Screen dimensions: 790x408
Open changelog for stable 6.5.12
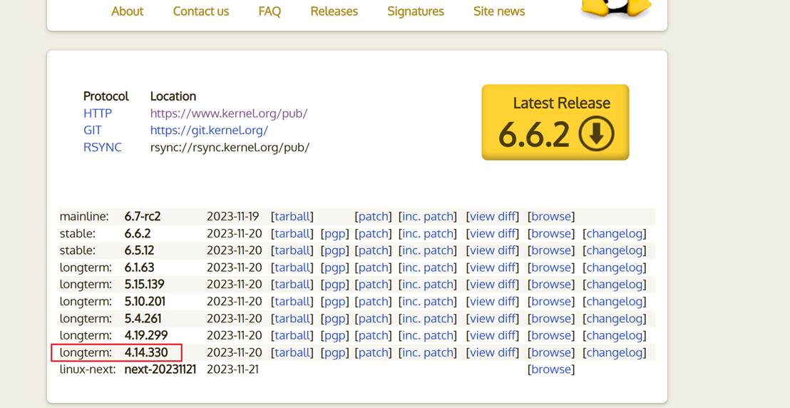(x=615, y=250)
